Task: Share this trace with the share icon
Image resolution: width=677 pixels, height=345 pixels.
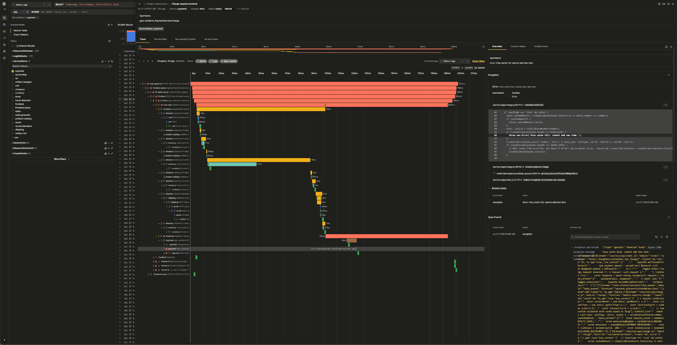Action: [x=668, y=4]
